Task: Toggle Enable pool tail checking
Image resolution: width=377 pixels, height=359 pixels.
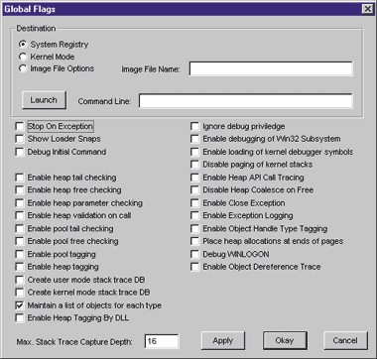Action: coord(20,228)
